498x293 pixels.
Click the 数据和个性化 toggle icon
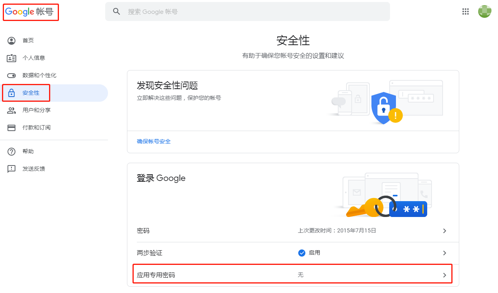tap(11, 75)
